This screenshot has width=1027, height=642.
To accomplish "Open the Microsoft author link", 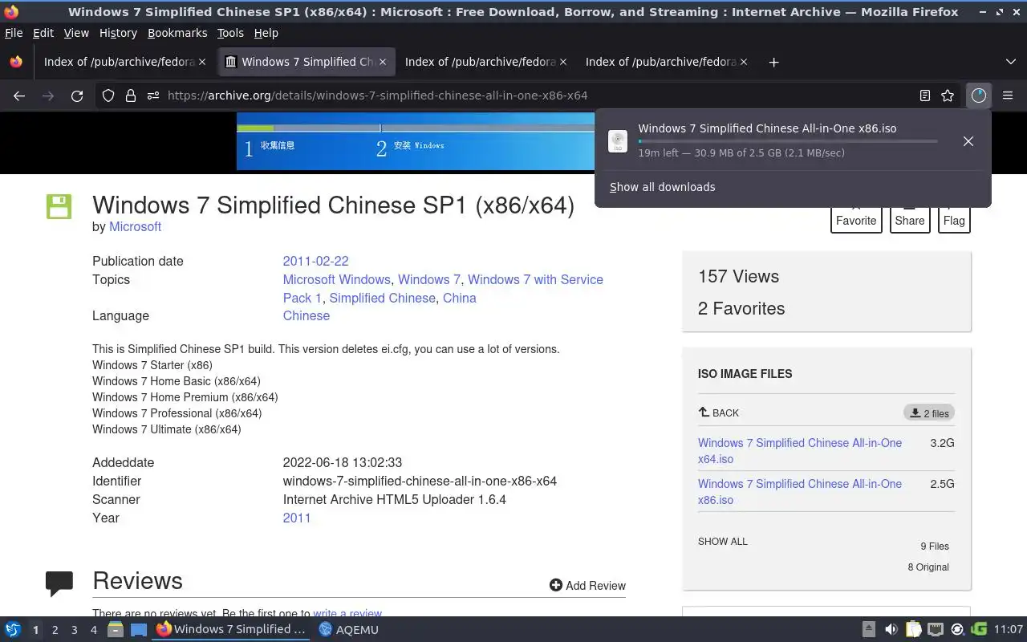I will coord(135,226).
